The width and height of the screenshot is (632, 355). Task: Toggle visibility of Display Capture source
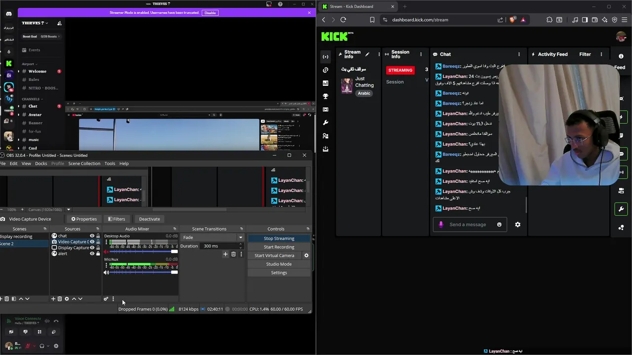coord(92,248)
